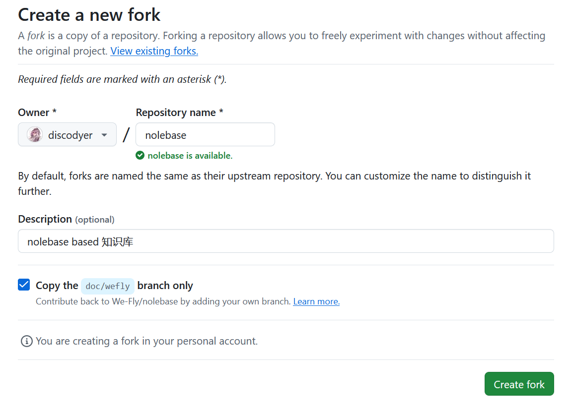
Task: Expand the Owner dropdown caret arrow
Action: [104, 135]
